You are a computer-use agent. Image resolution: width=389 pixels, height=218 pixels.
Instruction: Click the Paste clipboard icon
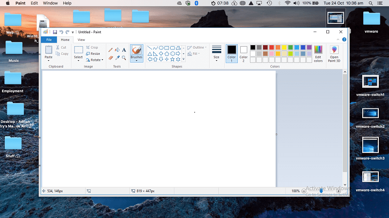tap(49, 50)
